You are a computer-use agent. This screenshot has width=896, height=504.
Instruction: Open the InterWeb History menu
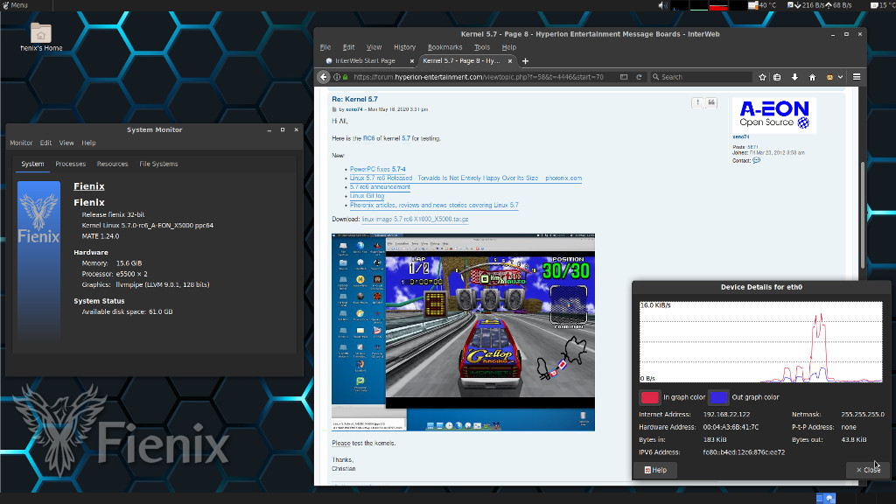(x=404, y=47)
